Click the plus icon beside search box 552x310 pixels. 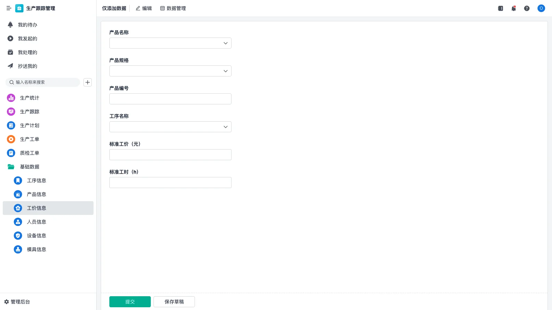coord(88,82)
